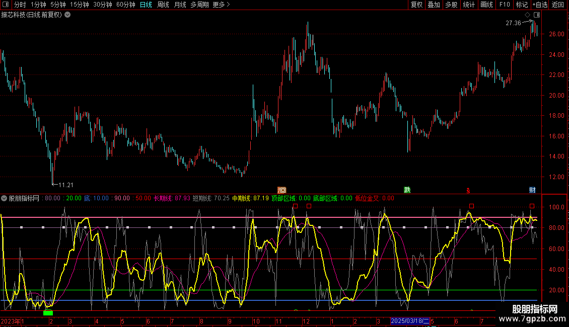The image size is (569, 327).
Task: Click the highlighted 2025/03/18 date marker
Action: click(410, 320)
